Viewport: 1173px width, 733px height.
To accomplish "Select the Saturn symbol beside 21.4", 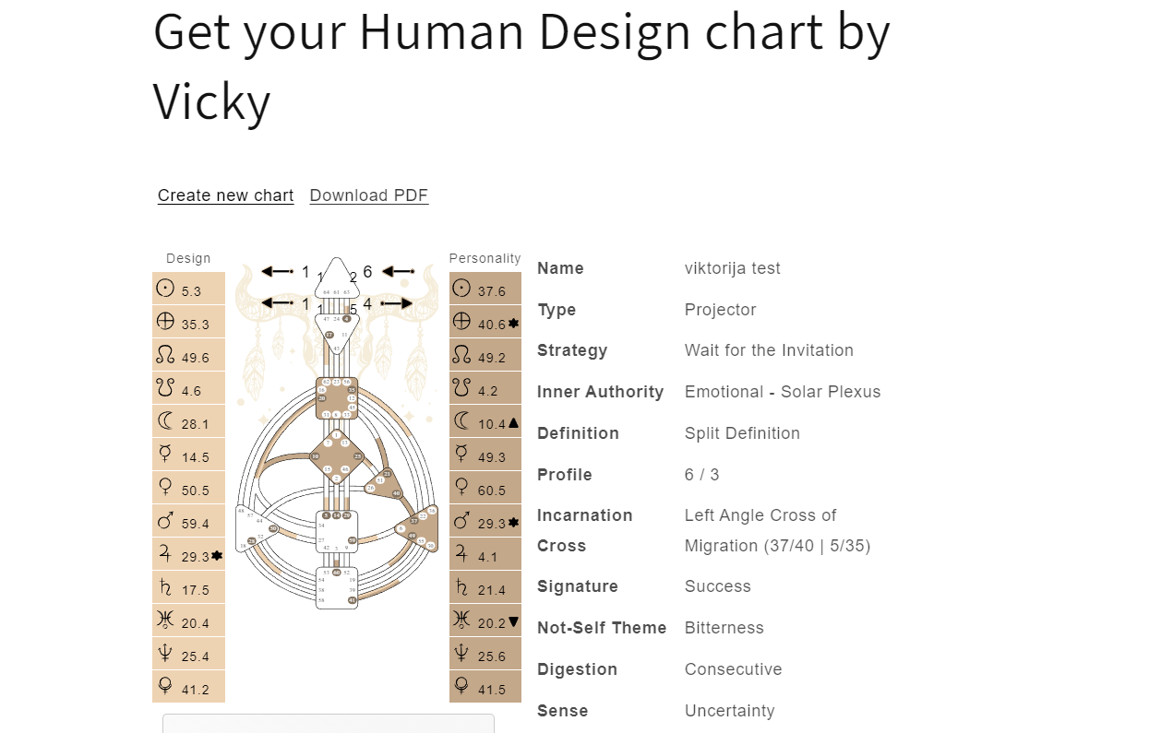I will coord(462,586).
